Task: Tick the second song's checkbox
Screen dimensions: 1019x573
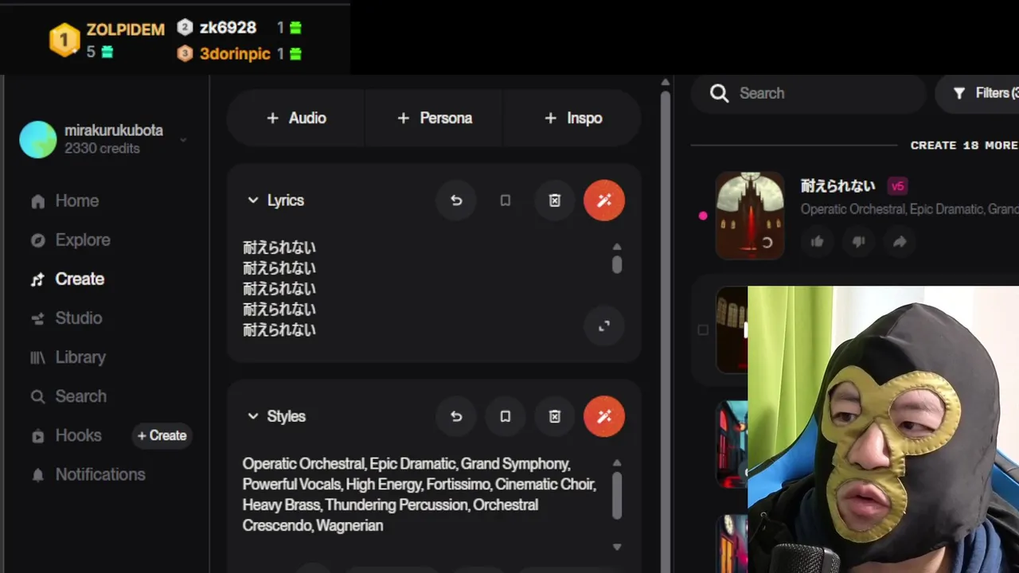Action: click(703, 329)
